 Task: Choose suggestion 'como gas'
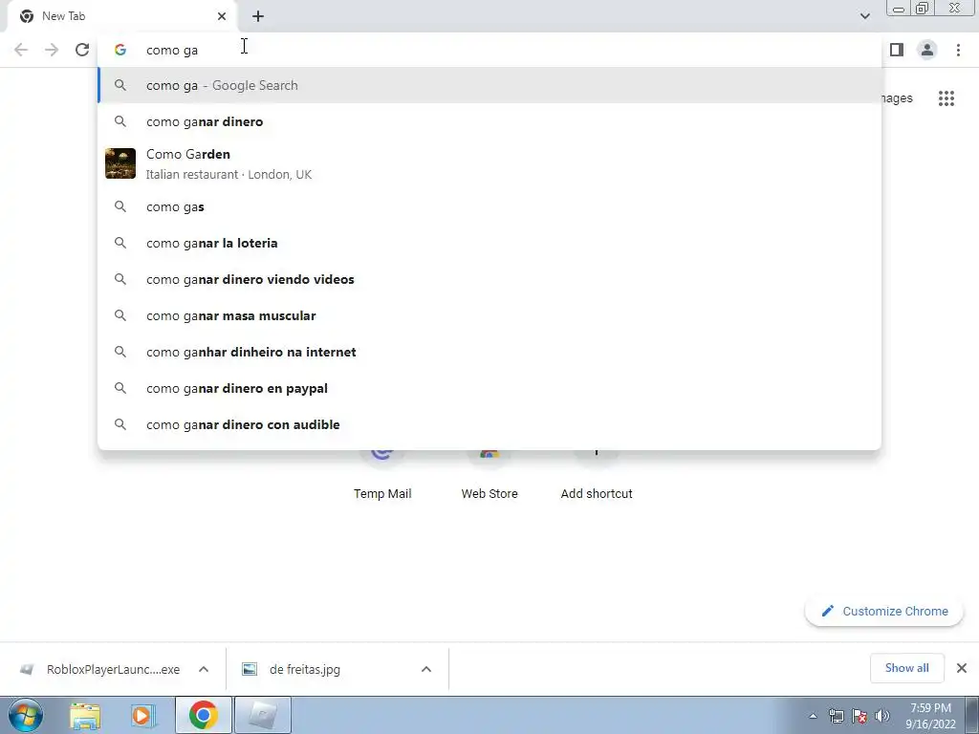click(x=489, y=206)
